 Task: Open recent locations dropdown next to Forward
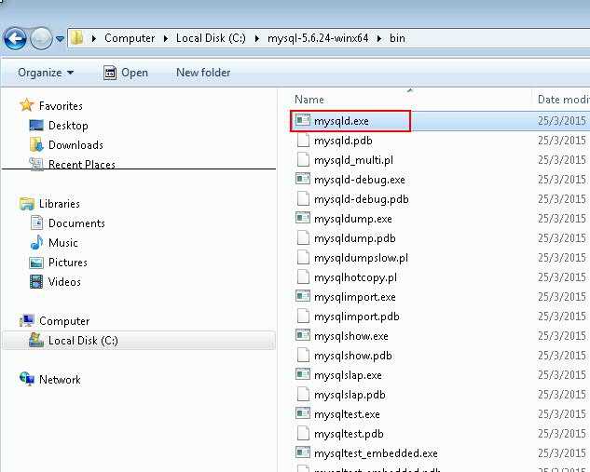click(x=60, y=38)
